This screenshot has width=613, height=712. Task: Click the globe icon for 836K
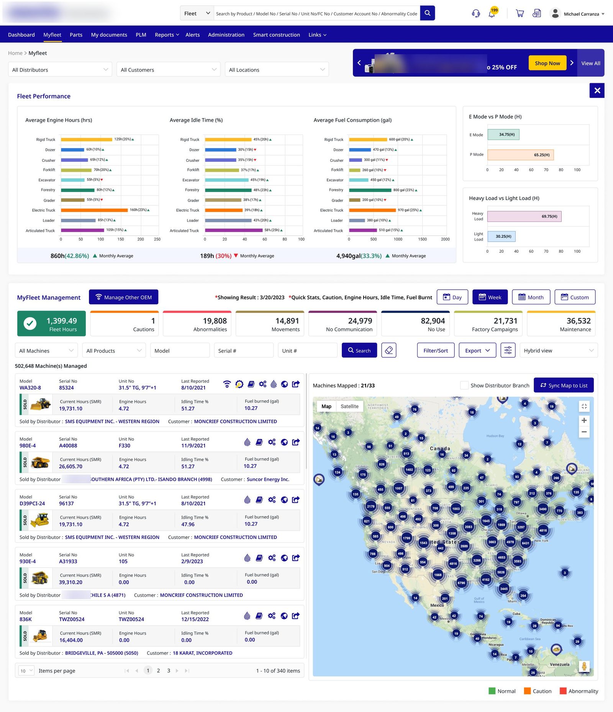(x=284, y=616)
